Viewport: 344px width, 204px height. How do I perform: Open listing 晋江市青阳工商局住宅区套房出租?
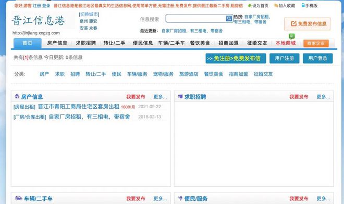click(x=79, y=107)
